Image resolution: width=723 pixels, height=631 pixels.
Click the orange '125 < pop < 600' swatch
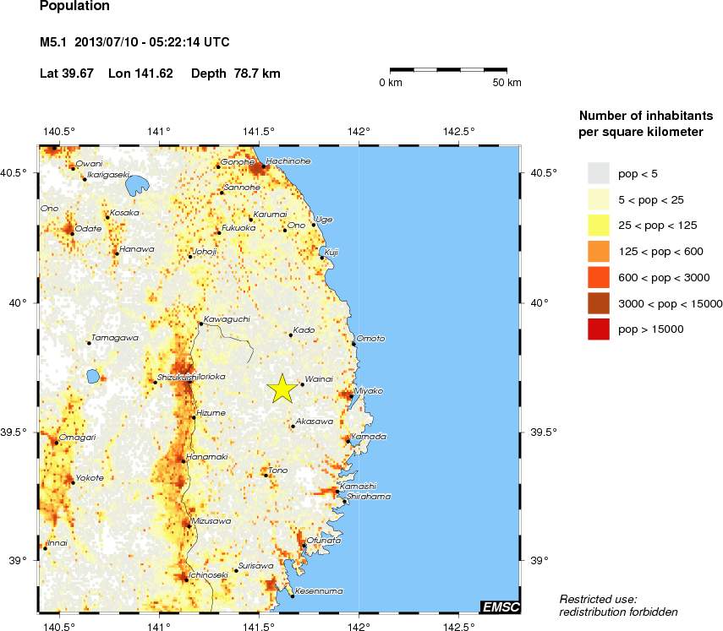[x=598, y=251]
